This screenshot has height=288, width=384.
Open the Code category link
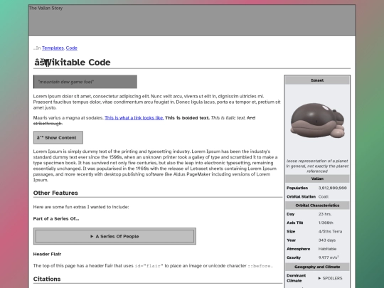72,48
